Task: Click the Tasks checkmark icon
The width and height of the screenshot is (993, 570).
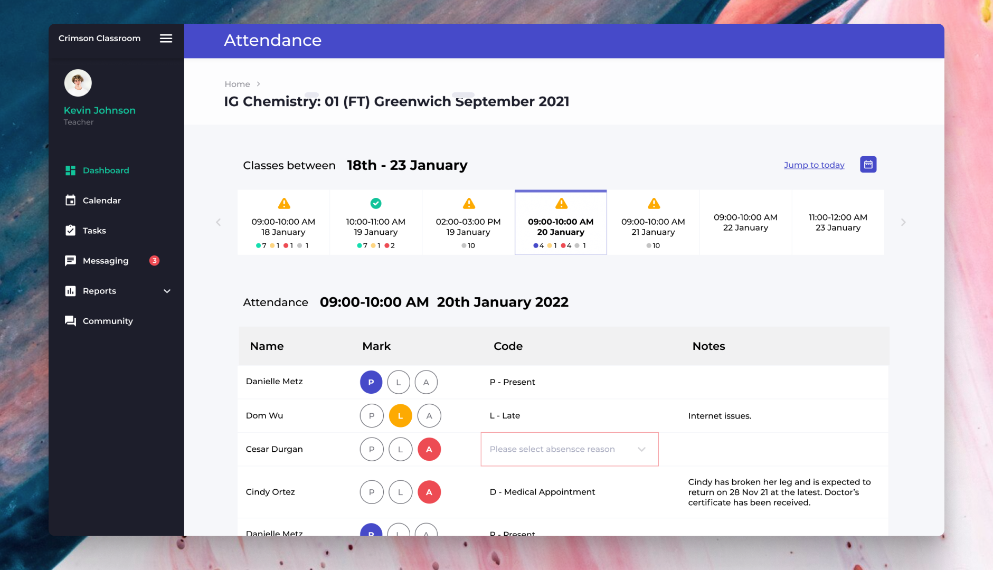Action: [70, 231]
